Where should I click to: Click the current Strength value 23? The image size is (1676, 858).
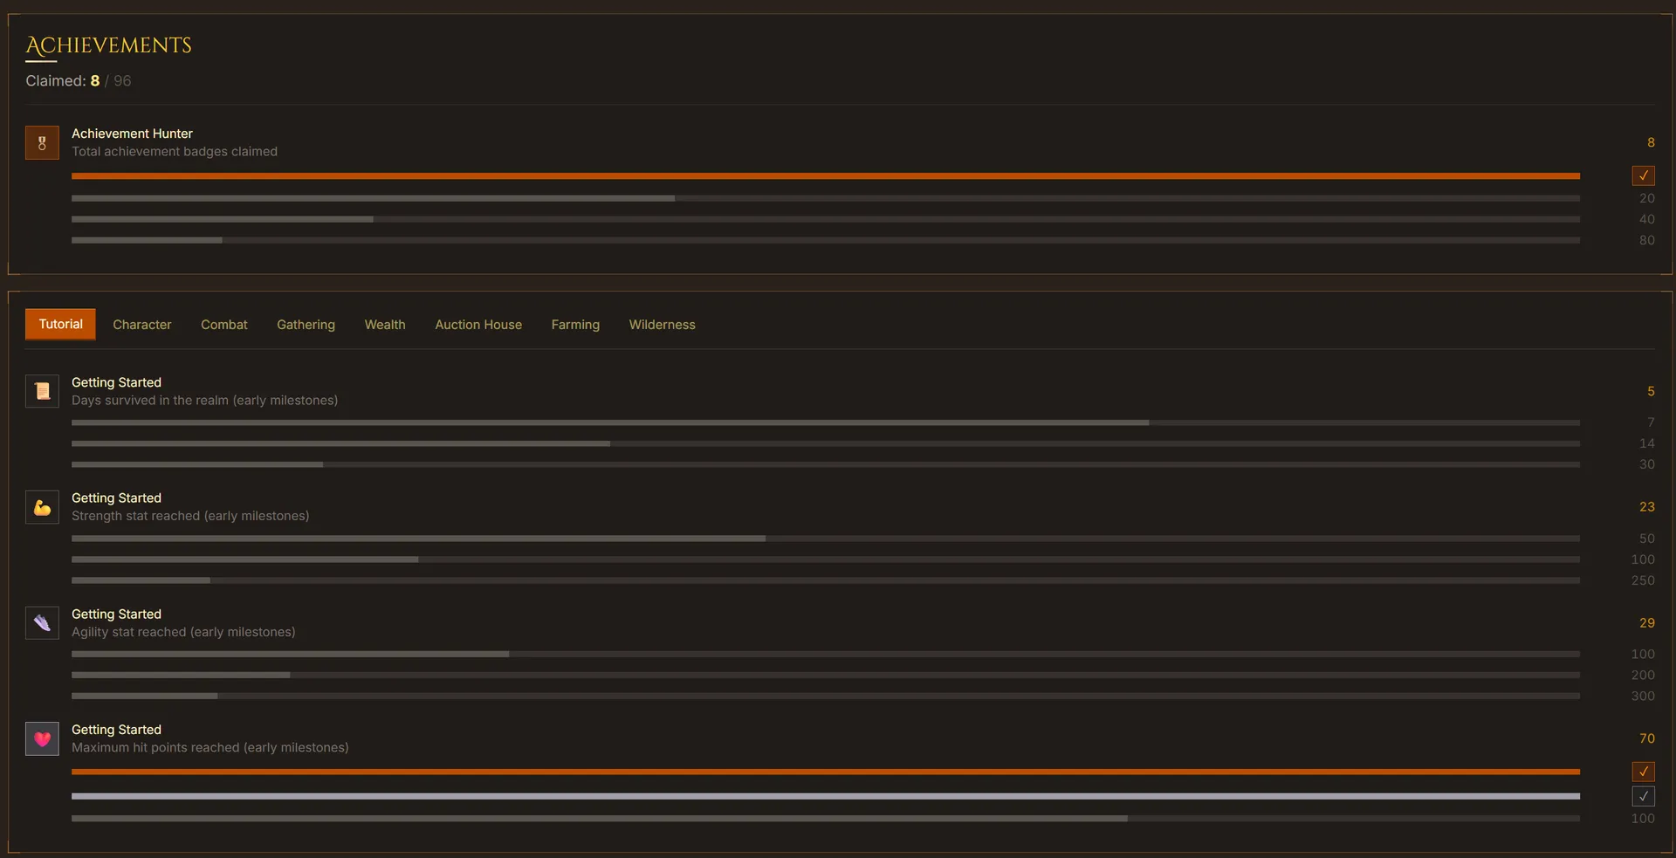pyautogui.click(x=1646, y=507)
